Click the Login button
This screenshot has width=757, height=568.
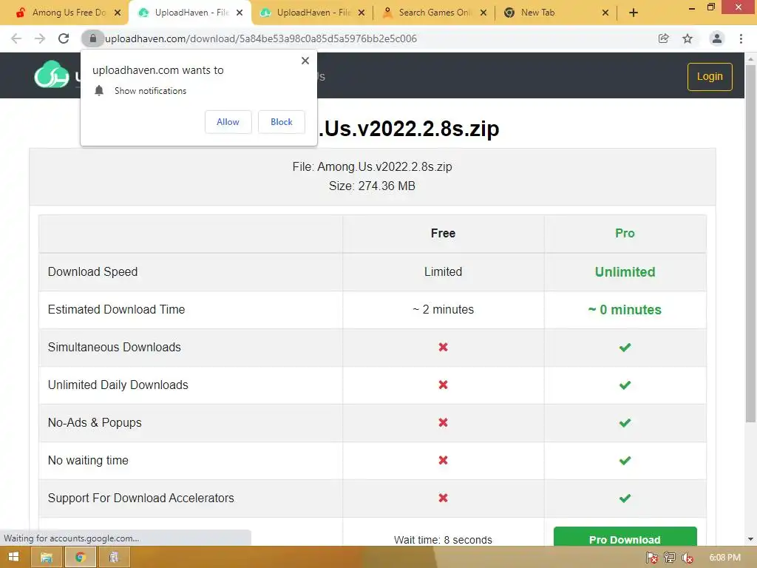point(710,77)
